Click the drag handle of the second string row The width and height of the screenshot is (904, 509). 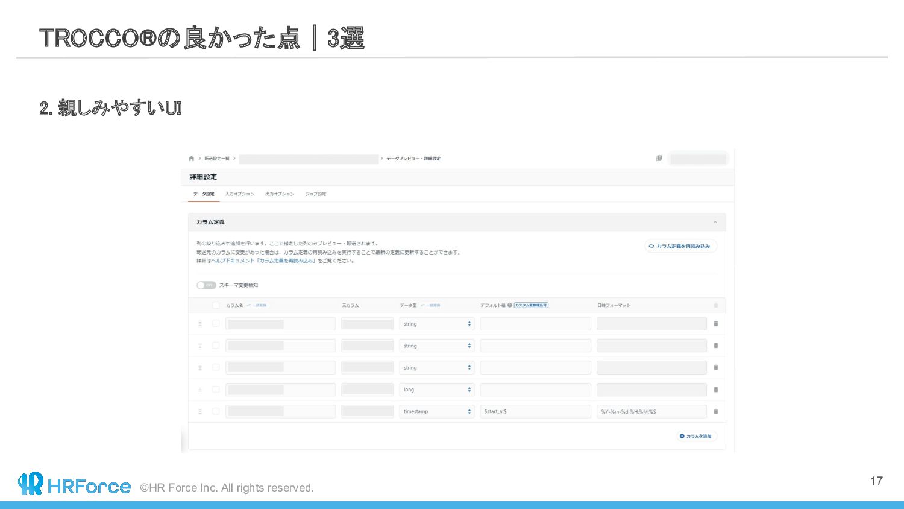click(x=200, y=346)
